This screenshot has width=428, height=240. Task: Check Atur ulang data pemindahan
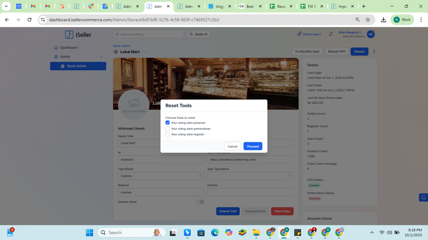tap(168, 128)
